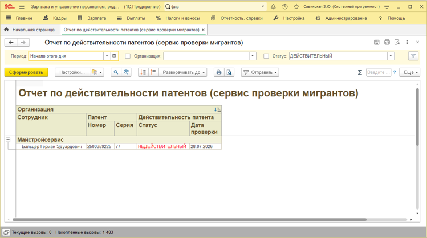Viewport: 427px width, 238px height.
Task: Open the Настройка section
Action: point(289,18)
